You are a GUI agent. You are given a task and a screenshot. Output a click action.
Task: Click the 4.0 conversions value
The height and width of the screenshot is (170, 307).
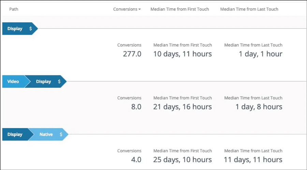(x=136, y=160)
